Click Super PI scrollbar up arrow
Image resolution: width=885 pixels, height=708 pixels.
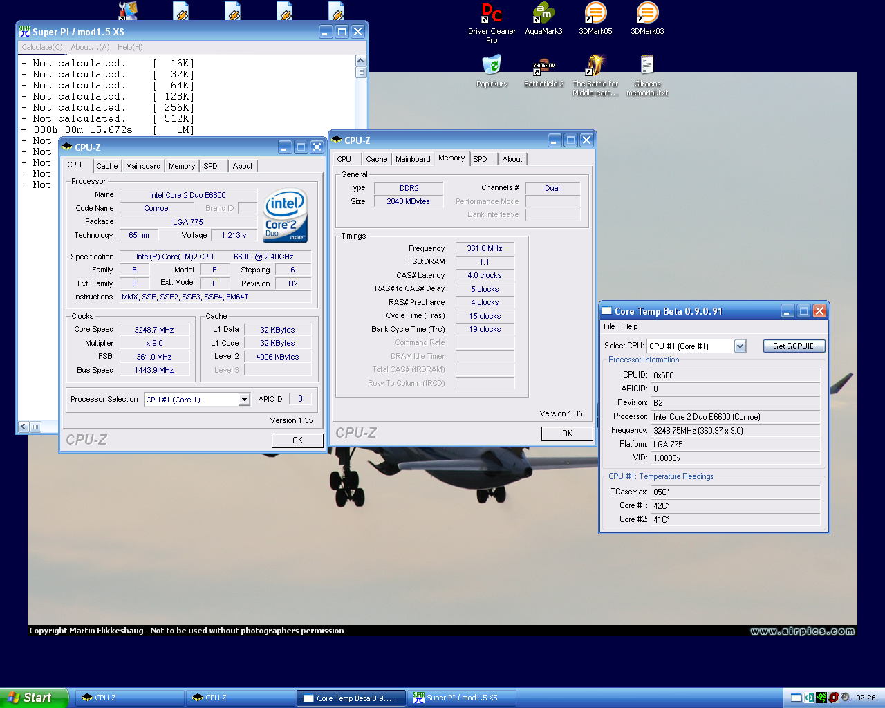(x=361, y=62)
